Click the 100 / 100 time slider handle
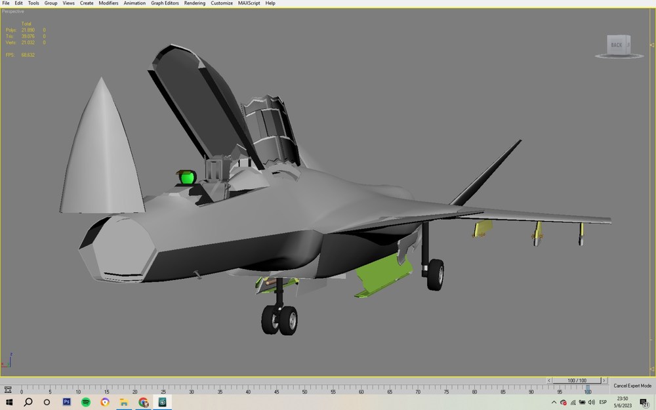Viewport: 656px width, 410px height. coord(577,380)
